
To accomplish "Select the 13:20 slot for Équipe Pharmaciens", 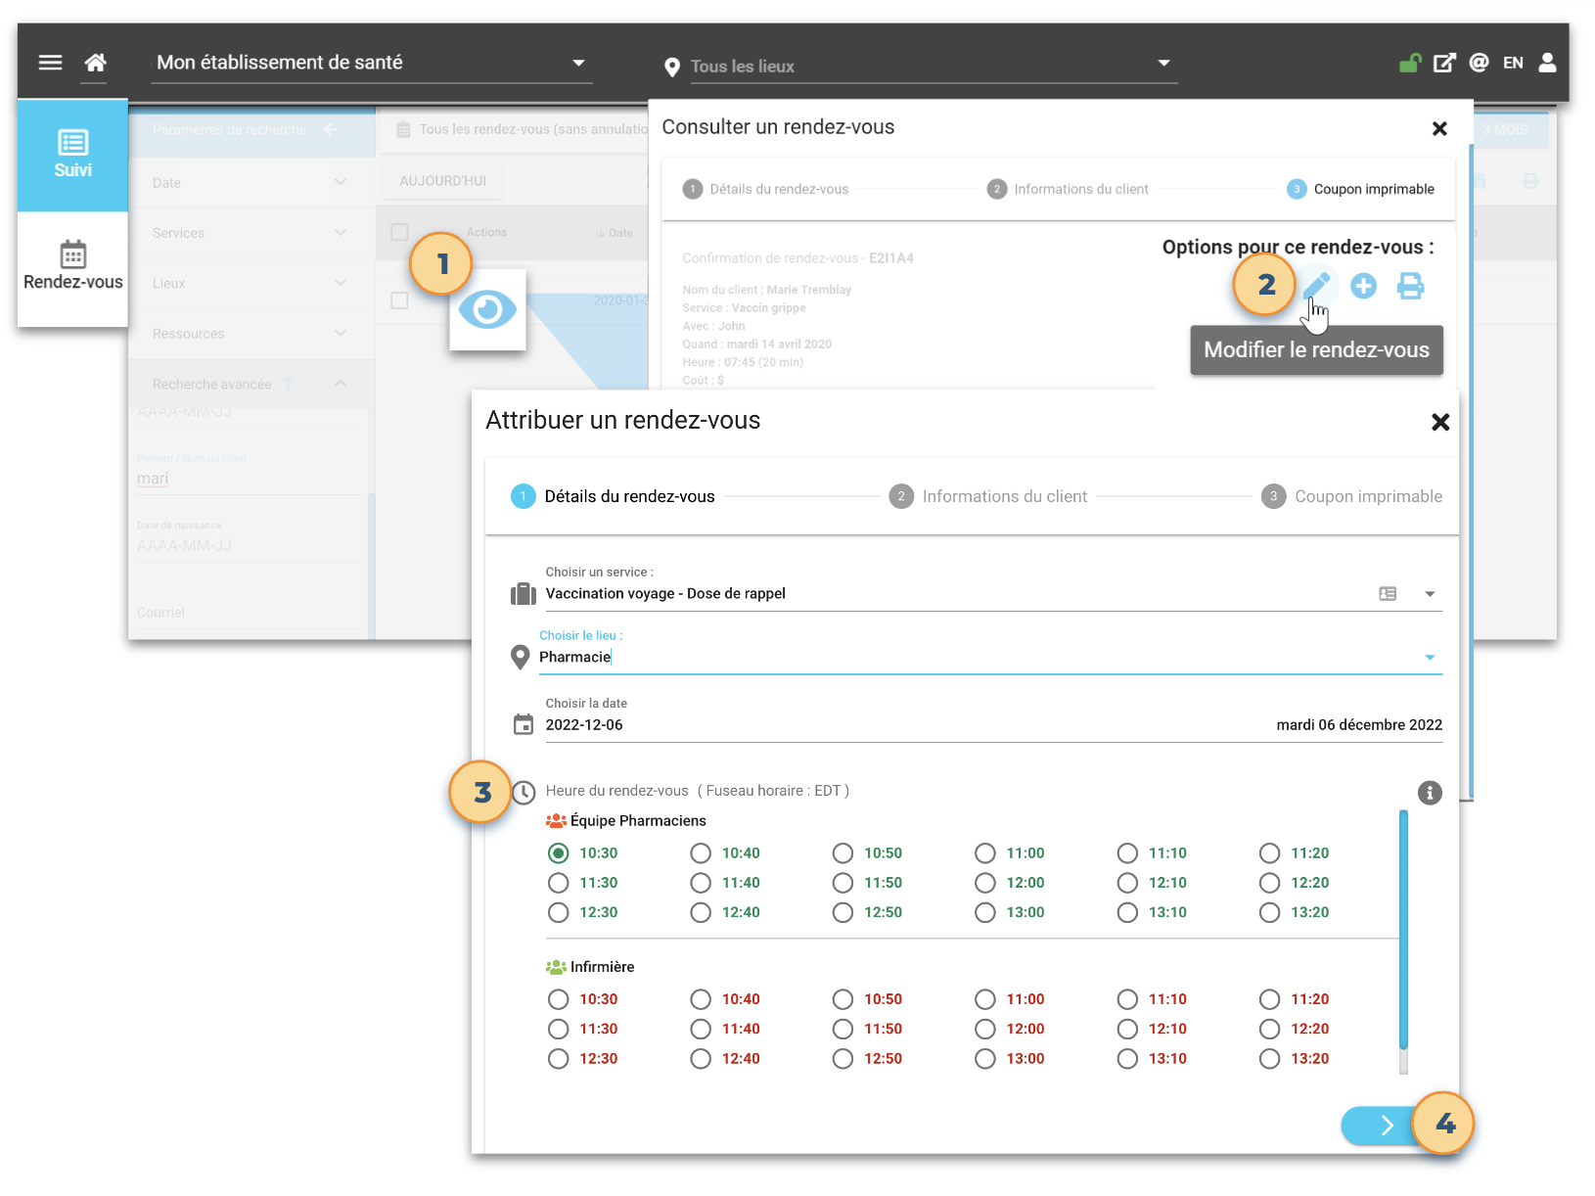I will pos(1270,912).
